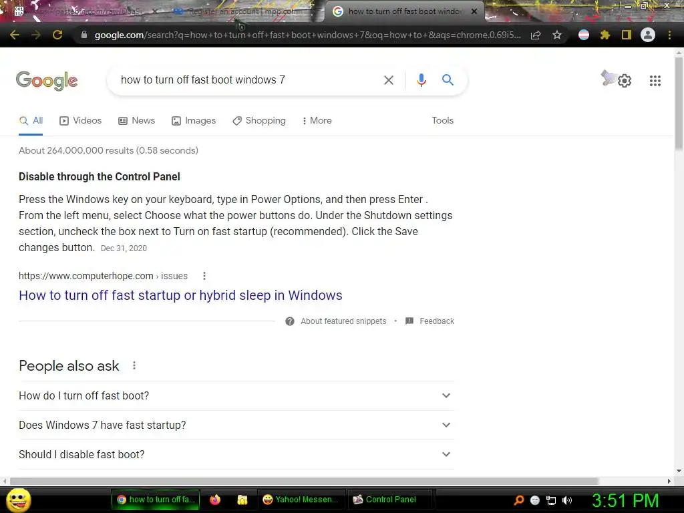The height and width of the screenshot is (513, 684).
Task: Click the 3:51 PM clock
Action: point(625,500)
